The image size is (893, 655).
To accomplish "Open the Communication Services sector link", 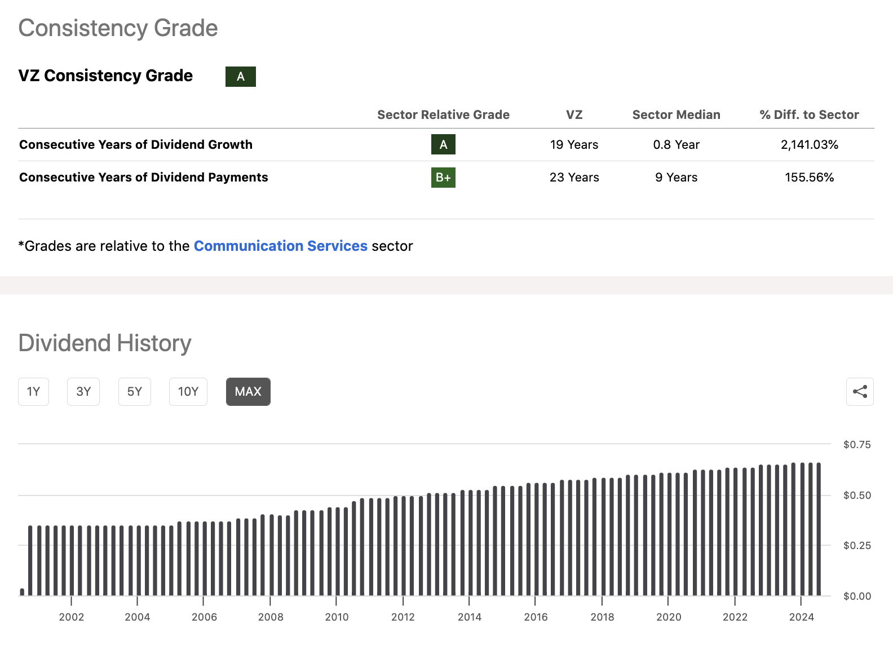I will click(280, 246).
